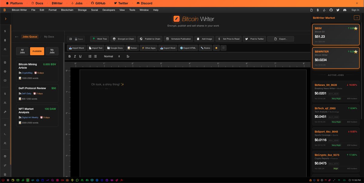
Task: Open the GitHub icon in the header
Action: point(331,10)
